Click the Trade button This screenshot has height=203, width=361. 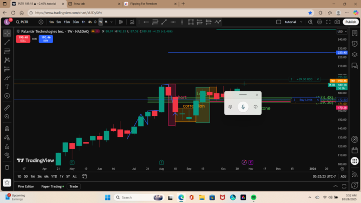click(x=74, y=186)
